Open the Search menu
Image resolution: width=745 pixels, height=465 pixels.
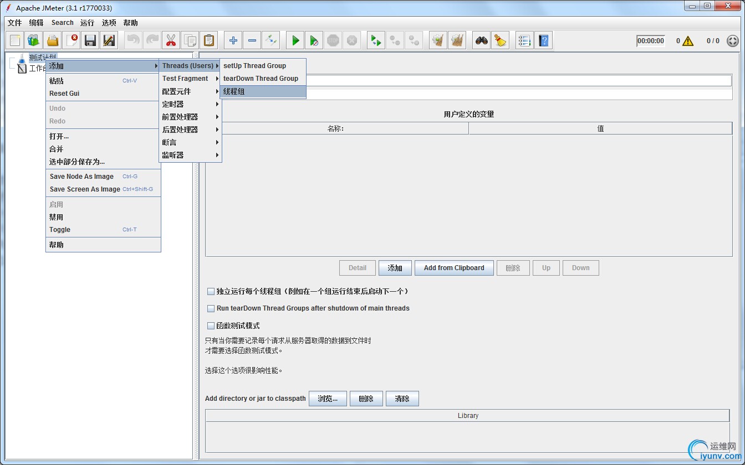[x=63, y=23]
